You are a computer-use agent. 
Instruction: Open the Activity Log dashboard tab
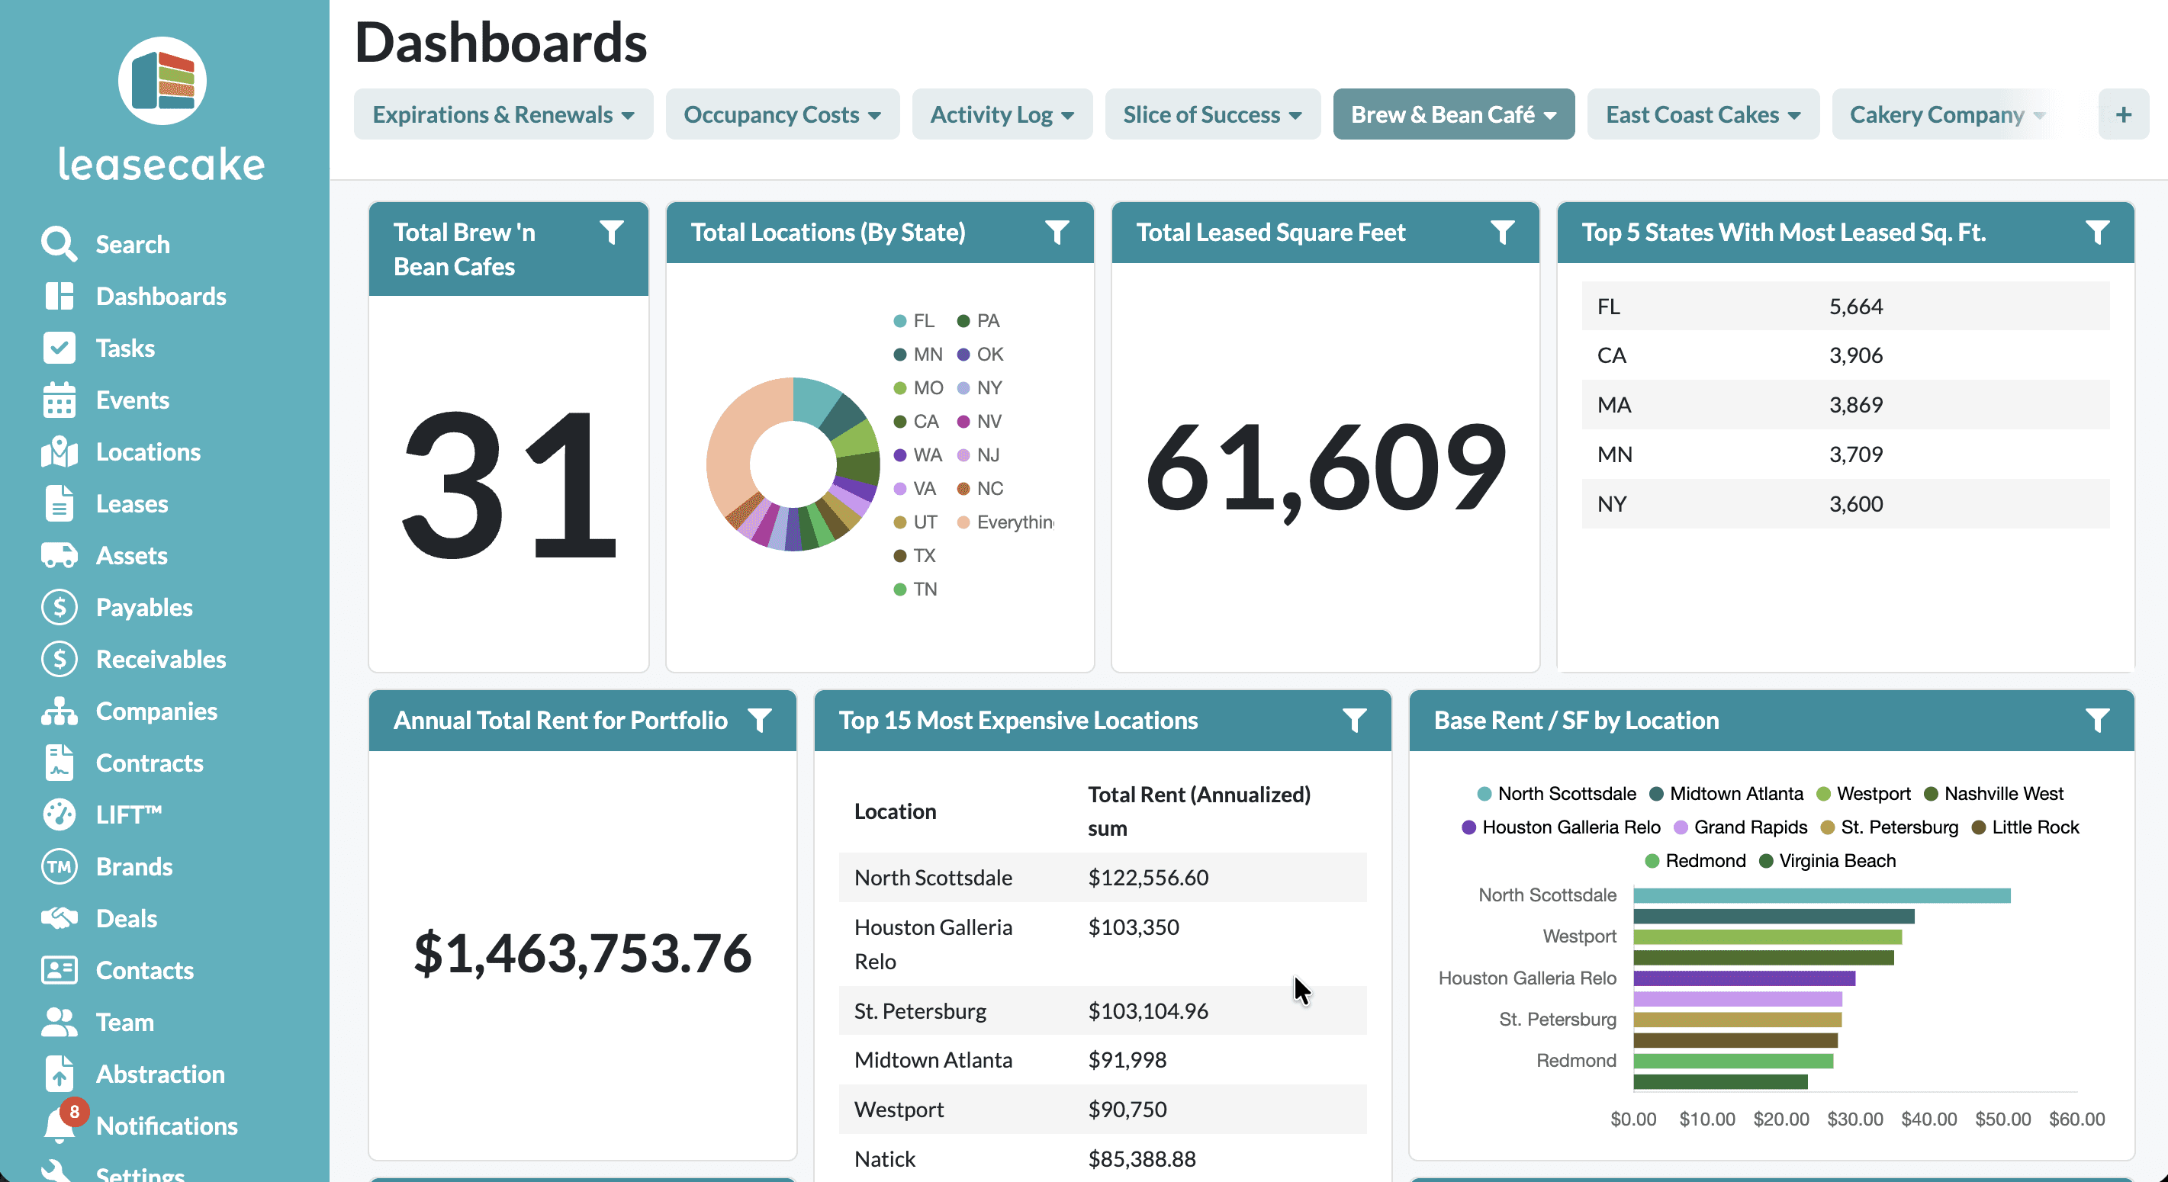[991, 114]
